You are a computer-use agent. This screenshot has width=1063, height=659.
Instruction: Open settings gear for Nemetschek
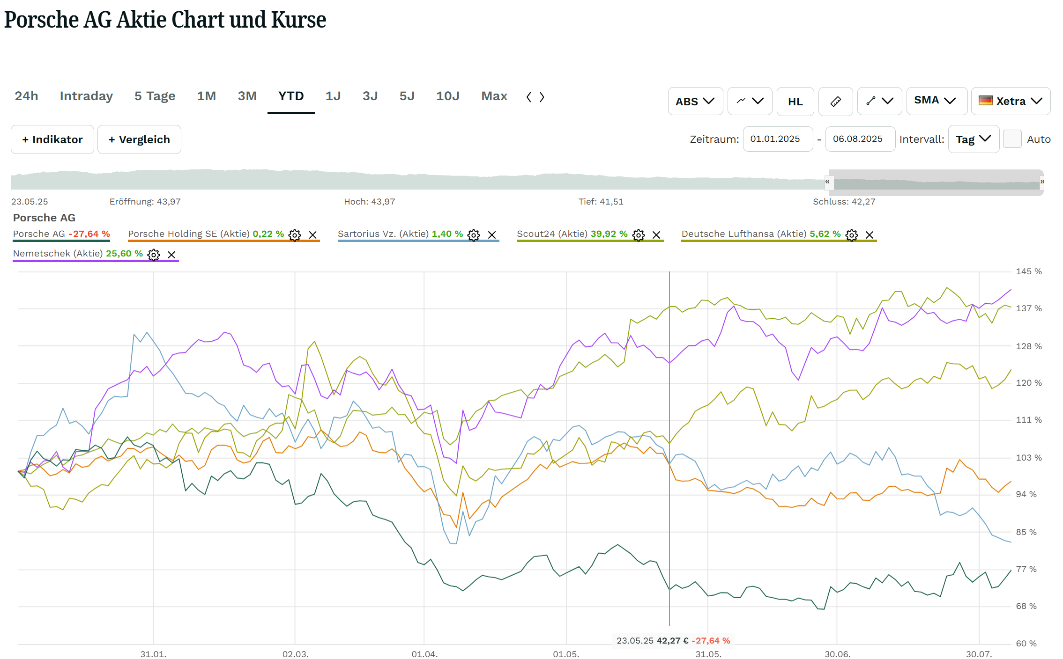coord(154,255)
